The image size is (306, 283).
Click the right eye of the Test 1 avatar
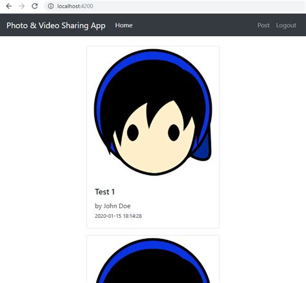coord(174,133)
